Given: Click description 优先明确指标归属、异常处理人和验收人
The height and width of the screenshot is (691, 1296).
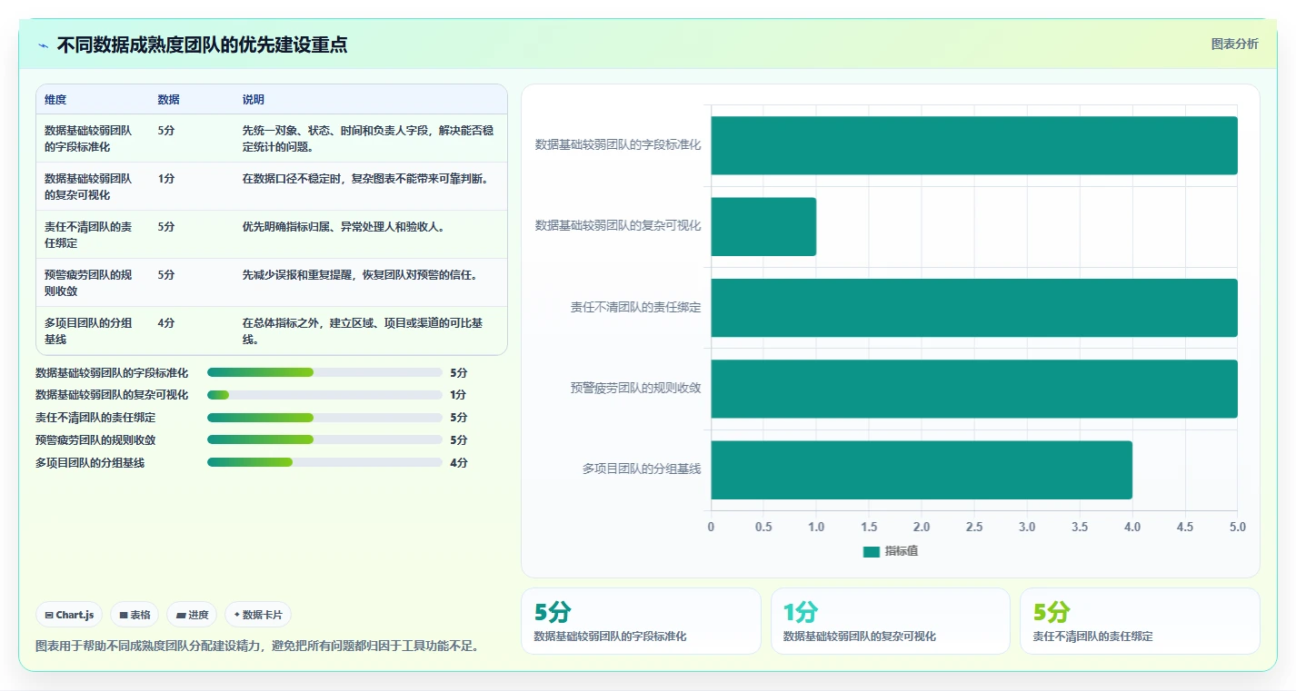Looking at the screenshot, I should click(344, 226).
